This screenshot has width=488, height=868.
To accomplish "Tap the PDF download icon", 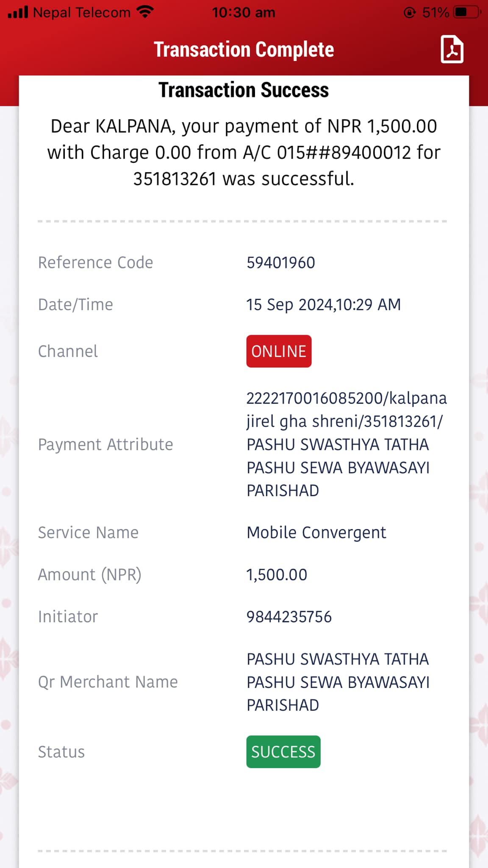I will click(452, 50).
